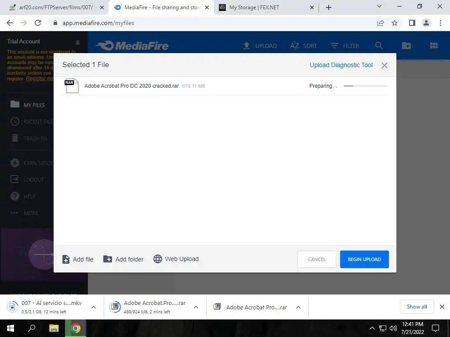This screenshot has width=450, height=337.
Task: Click the share page icon
Action: 381,23
